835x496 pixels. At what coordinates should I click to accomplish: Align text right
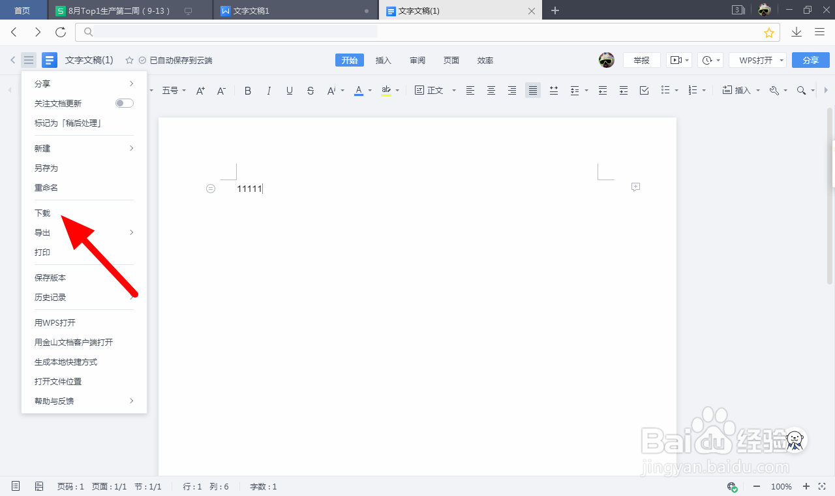(512, 91)
